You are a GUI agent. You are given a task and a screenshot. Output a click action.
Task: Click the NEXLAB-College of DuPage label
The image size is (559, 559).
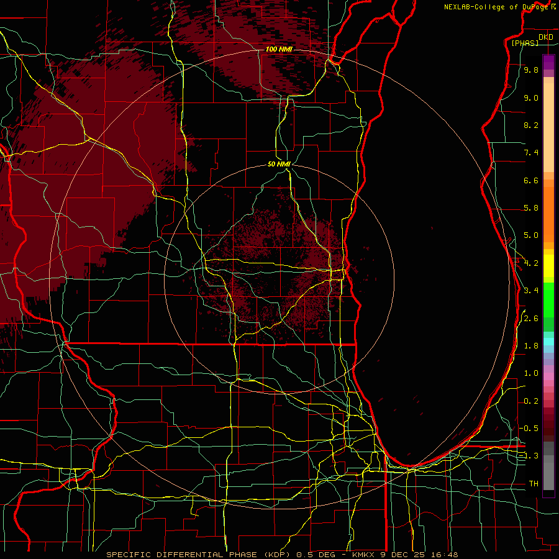(x=496, y=7)
